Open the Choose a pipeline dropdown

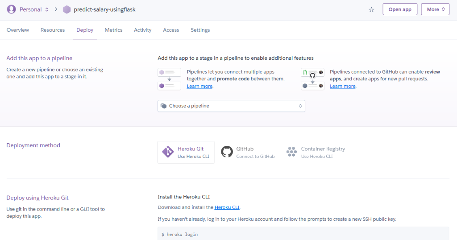[231, 106]
